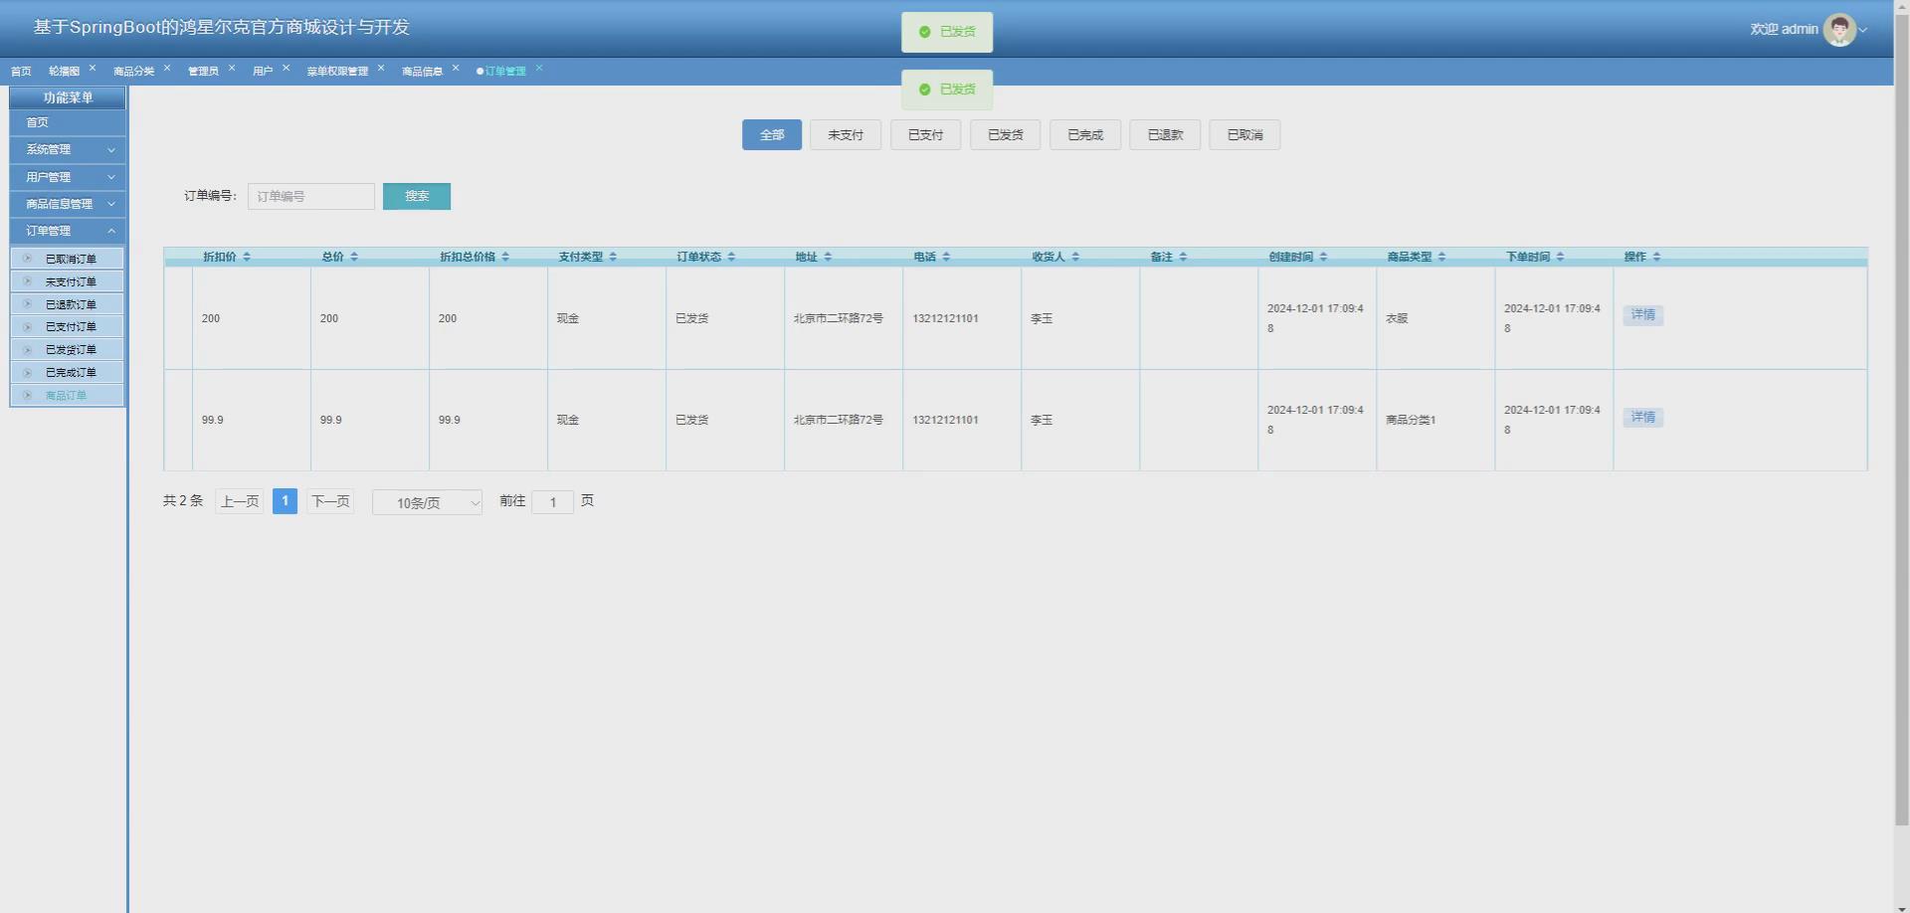Switch to the 商品分类 tab
Image resolution: width=1910 pixels, height=913 pixels.
(x=133, y=71)
